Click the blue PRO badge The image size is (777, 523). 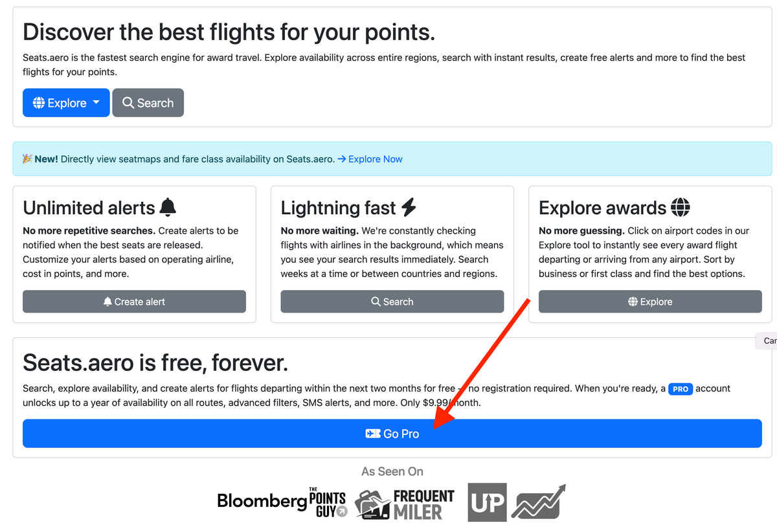click(681, 389)
